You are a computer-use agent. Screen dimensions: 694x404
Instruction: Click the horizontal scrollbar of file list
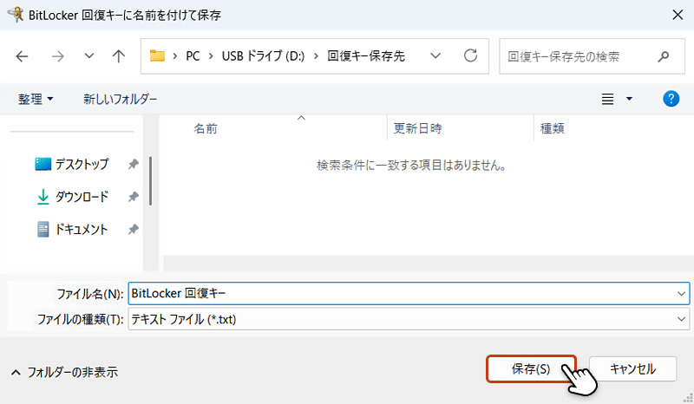427,263
